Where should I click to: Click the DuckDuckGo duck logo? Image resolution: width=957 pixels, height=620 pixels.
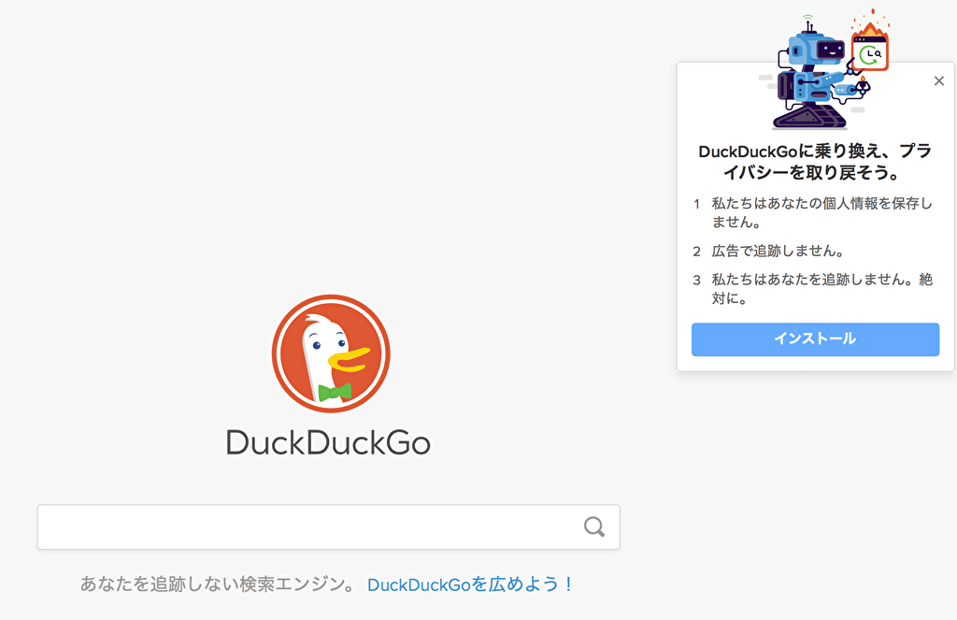(330, 353)
